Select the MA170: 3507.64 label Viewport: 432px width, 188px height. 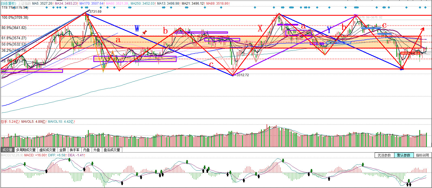click(x=92, y=4)
